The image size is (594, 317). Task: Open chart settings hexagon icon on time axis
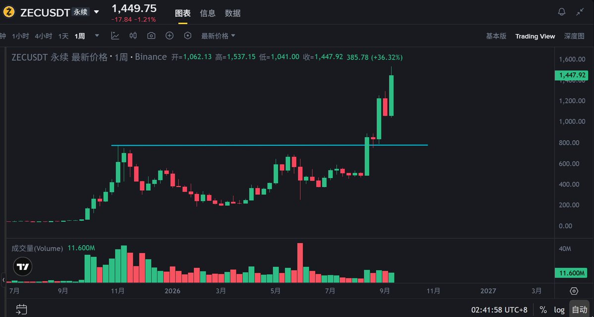574,291
